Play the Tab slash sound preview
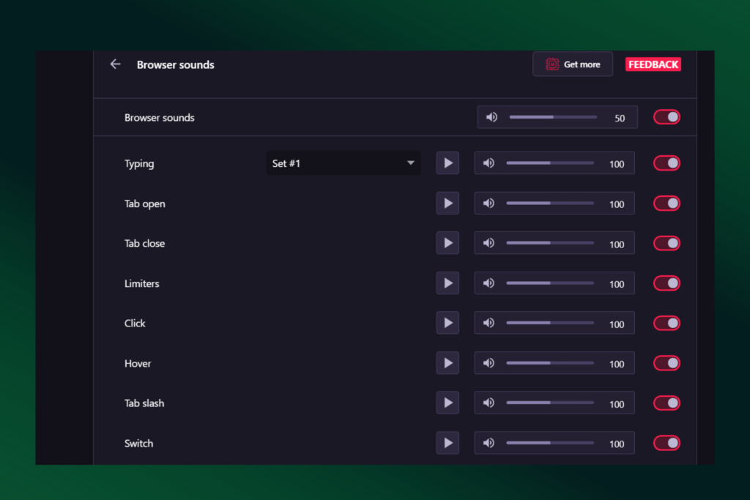Screen dimensions: 750x500 [x=448, y=403]
